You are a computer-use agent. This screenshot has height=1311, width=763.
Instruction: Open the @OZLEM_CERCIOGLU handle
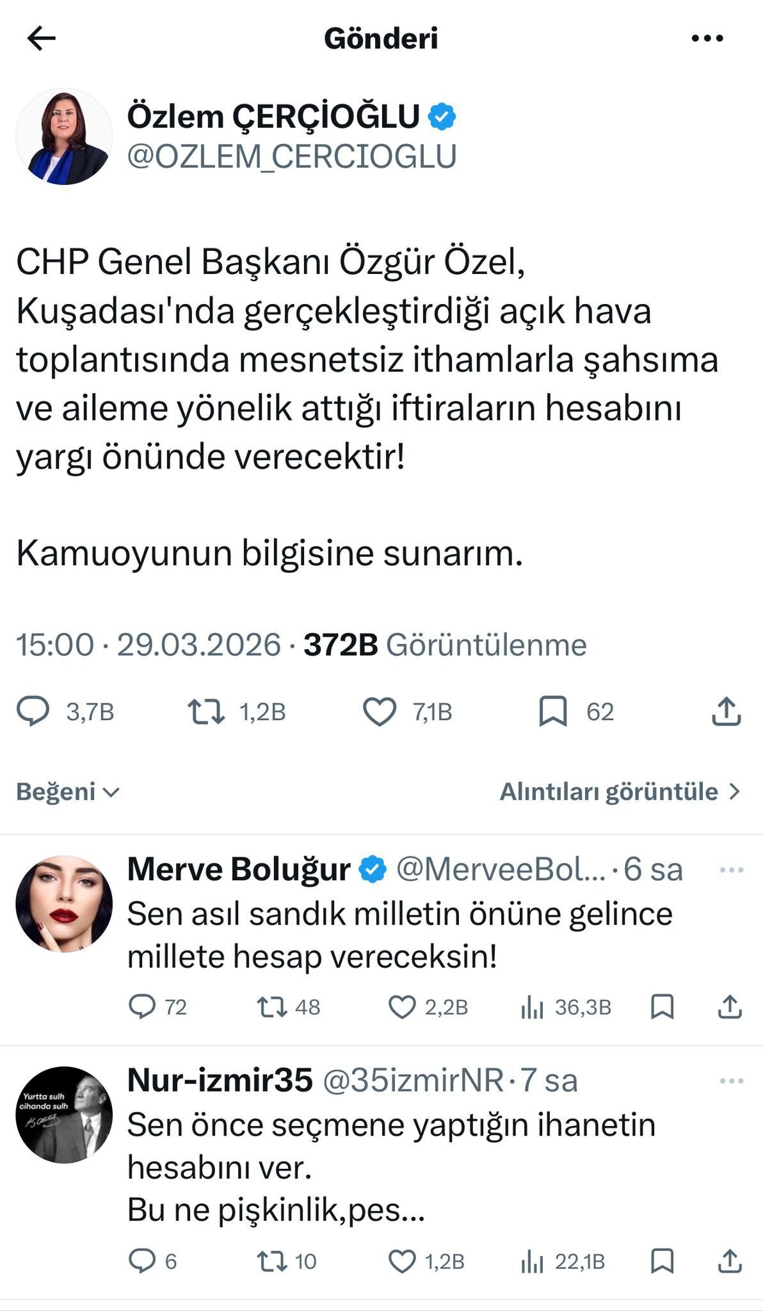click(x=292, y=156)
